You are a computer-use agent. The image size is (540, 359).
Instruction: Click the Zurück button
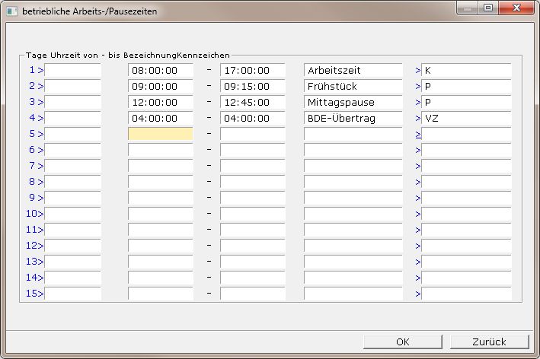pos(489,342)
